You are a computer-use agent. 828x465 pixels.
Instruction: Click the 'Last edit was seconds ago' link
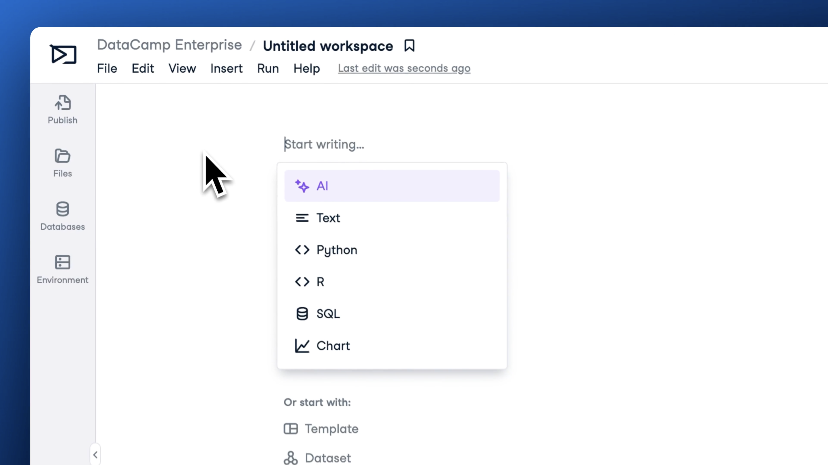tap(404, 68)
